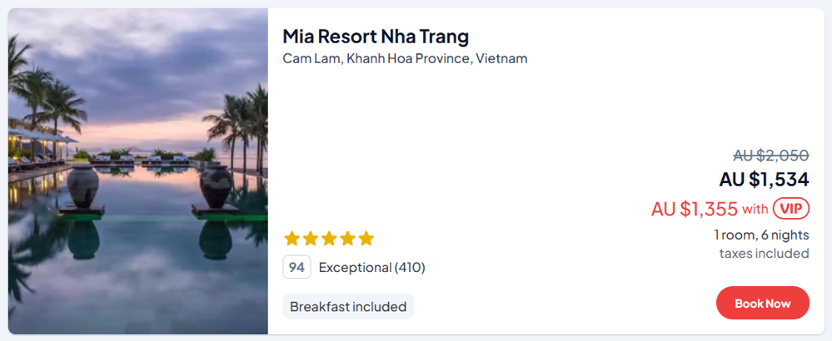Click the word "with" beside VIP badge

[x=755, y=209]
